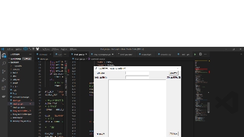Click the second text input in Tk dialog
This screenshot has width=244, height=137.
pos(137,77)
